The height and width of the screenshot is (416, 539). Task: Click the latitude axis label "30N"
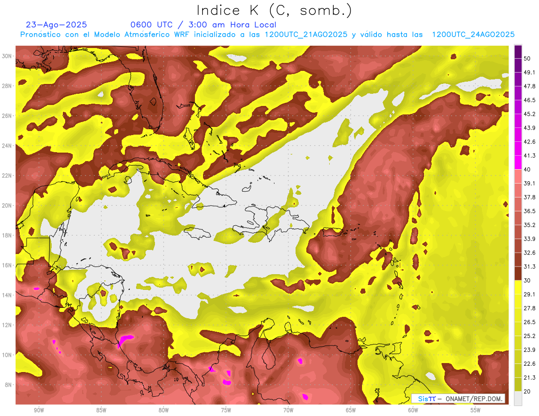coord(7,56)
